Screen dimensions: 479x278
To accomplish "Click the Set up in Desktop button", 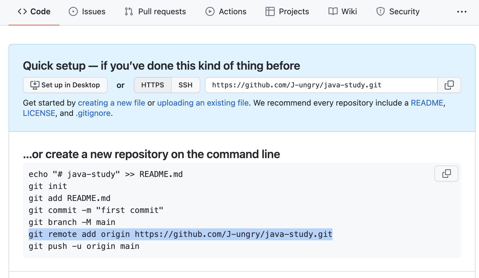I will (65, 85).
